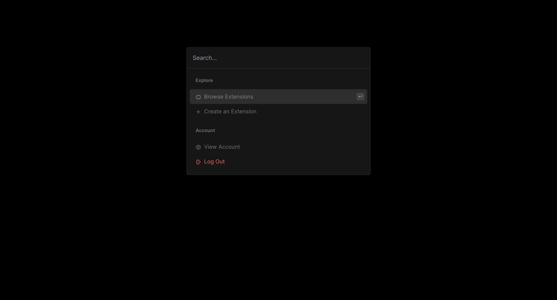Click the Browse Extensions icon

click(x=198, y=97)
